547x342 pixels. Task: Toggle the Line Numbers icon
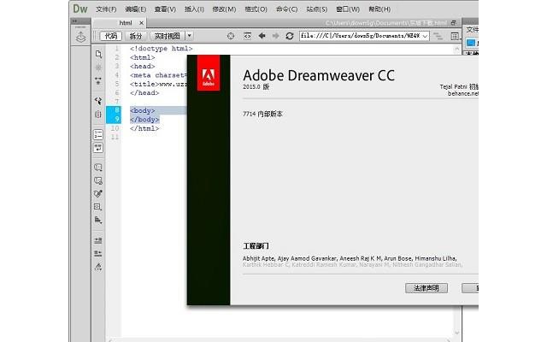point(98,134)
